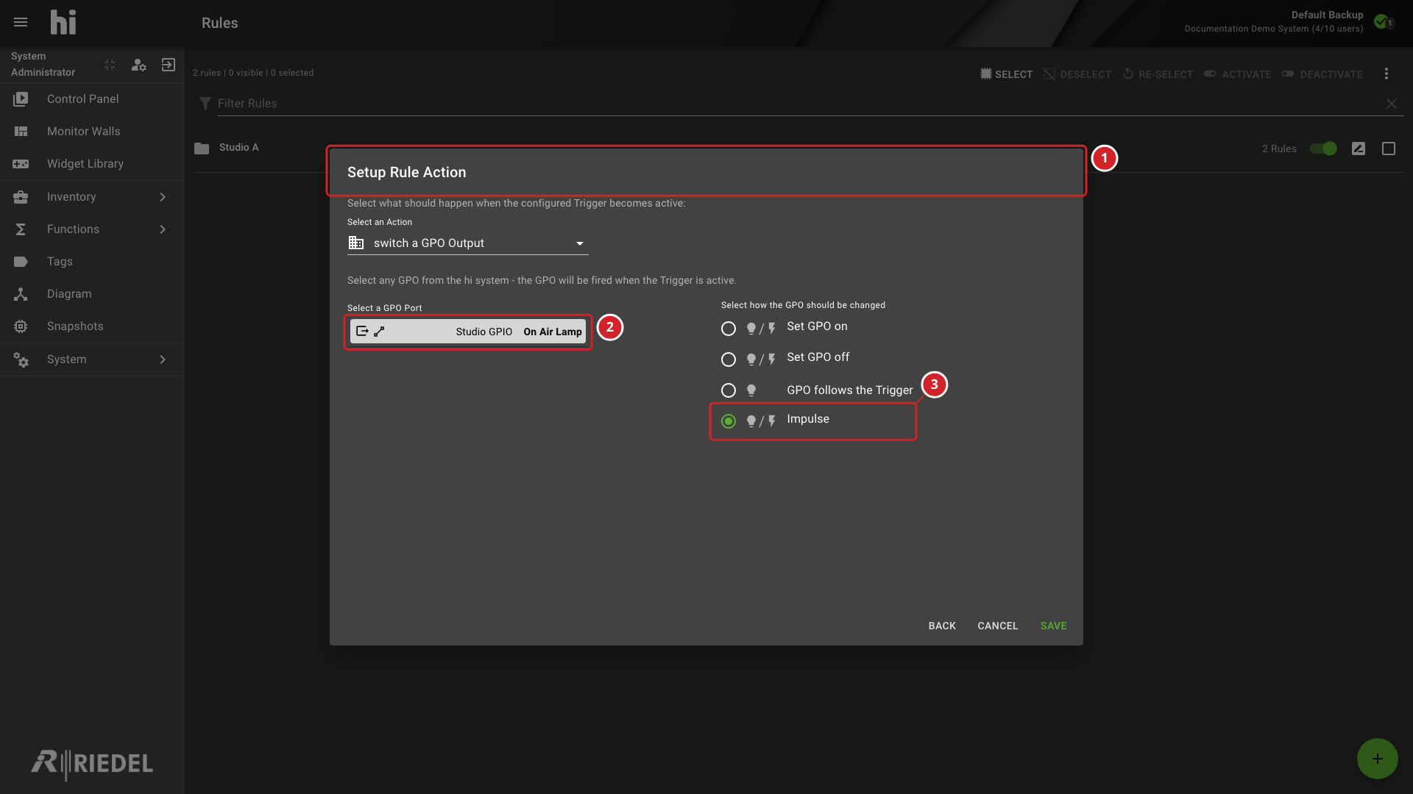The width and height of the screenshot is (1413, 794).
Task: Open Tags in the sidebar
Action: pyautogui.click(x=91, y=262)
